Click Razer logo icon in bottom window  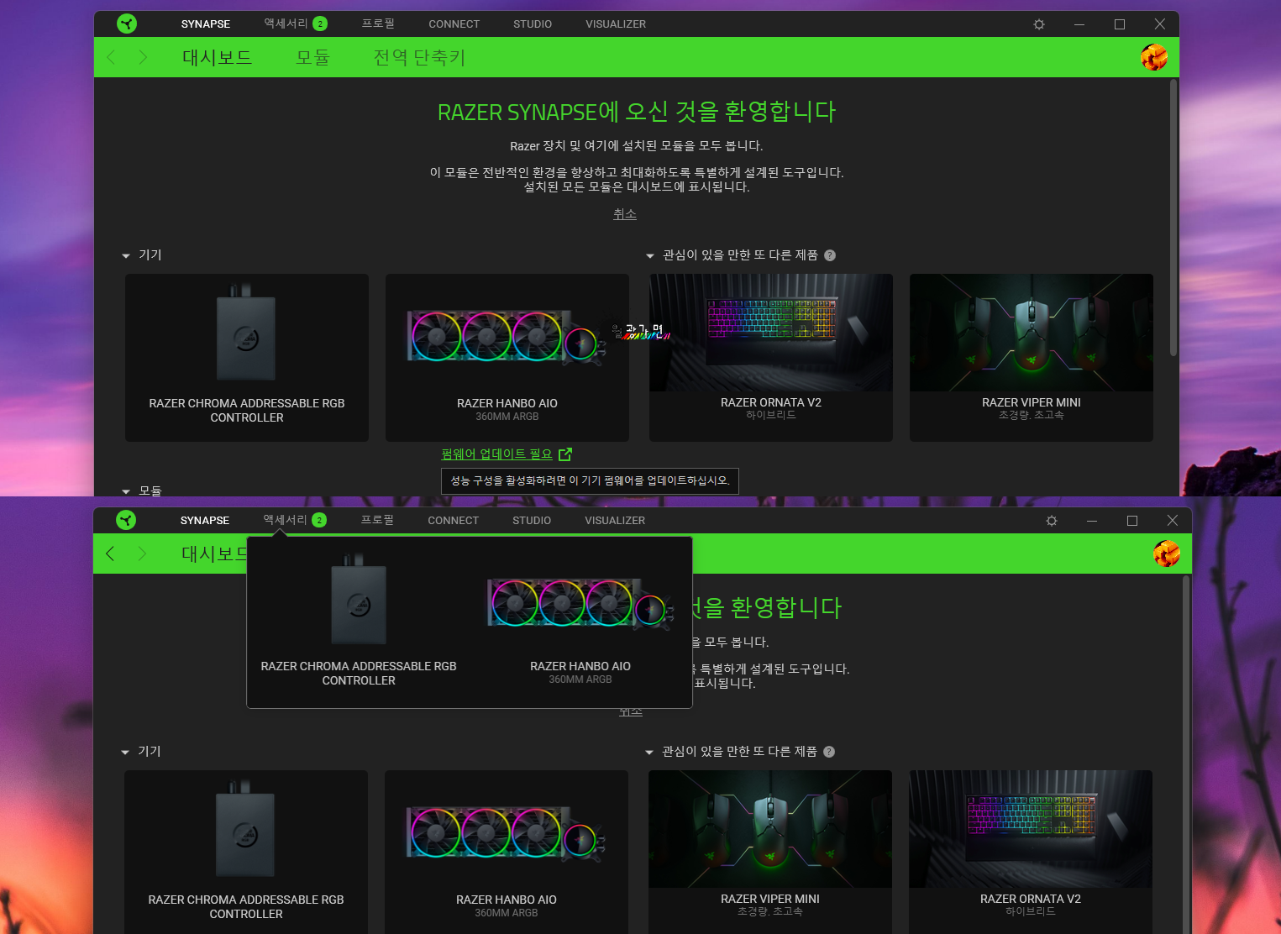coord(126,520)
